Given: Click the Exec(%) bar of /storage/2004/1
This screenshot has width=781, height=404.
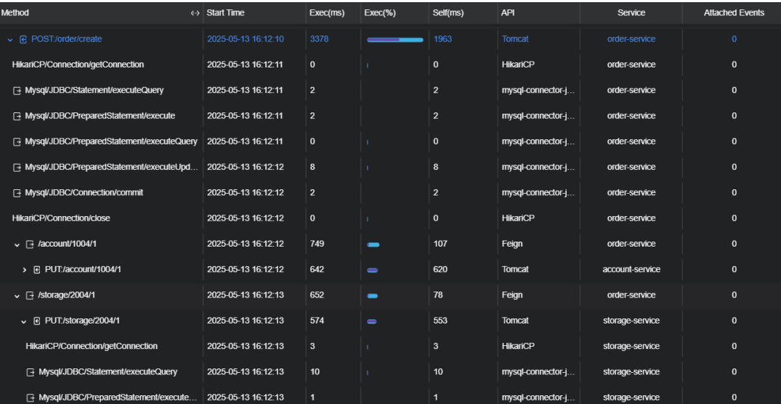Looking at the screenshot, I should pyautogui.click(x=372, y=296).
